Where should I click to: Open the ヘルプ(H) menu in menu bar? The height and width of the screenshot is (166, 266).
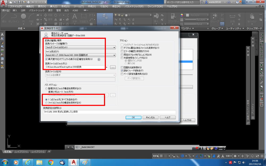click(172, 6)
